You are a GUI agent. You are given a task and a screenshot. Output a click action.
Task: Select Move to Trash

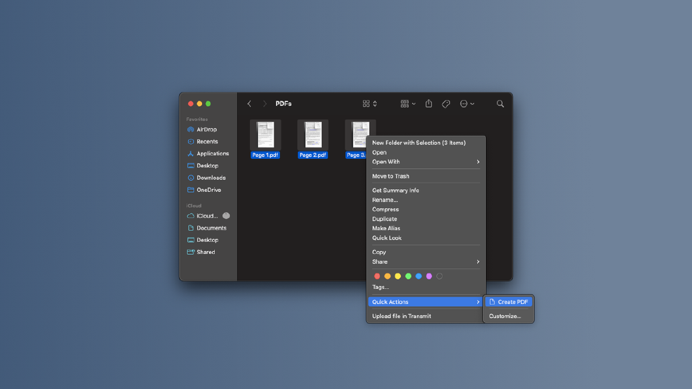[391, 176]
